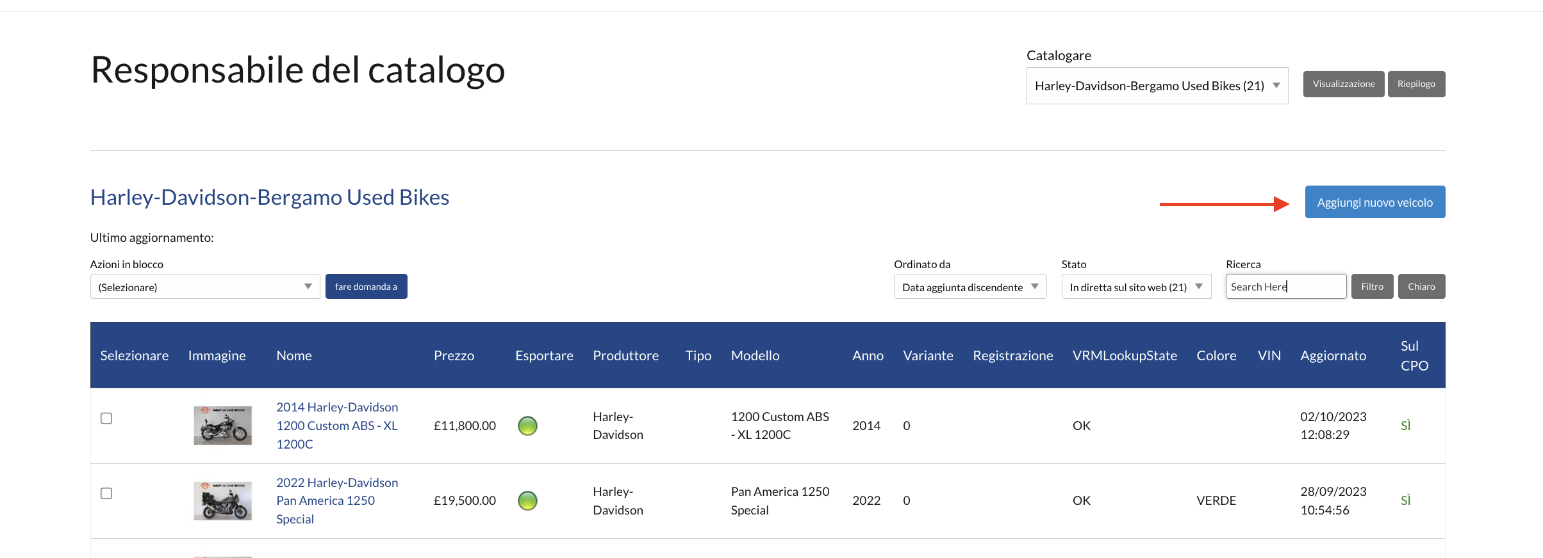
Task: Focus the Ricerca search input field
Action: point(1285,287)
